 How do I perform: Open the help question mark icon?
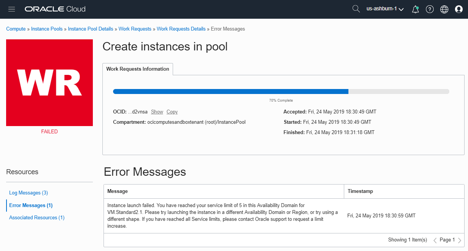pos(429,9)
